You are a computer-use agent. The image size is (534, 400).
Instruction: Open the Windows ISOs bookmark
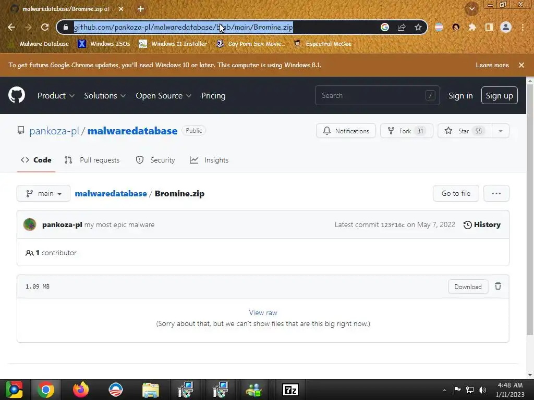pyautogui.click(x=104, y=44)
